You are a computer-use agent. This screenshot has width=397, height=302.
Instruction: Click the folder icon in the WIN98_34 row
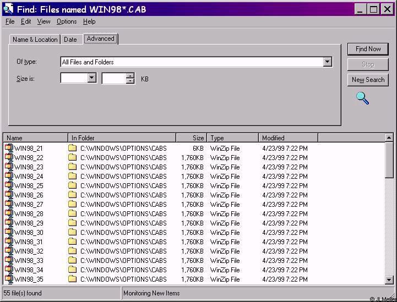point(73,270)
